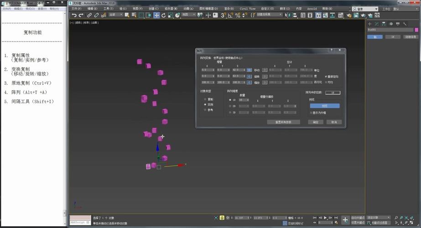
Task: Toggle the selection lock icon
Action: 222,218
